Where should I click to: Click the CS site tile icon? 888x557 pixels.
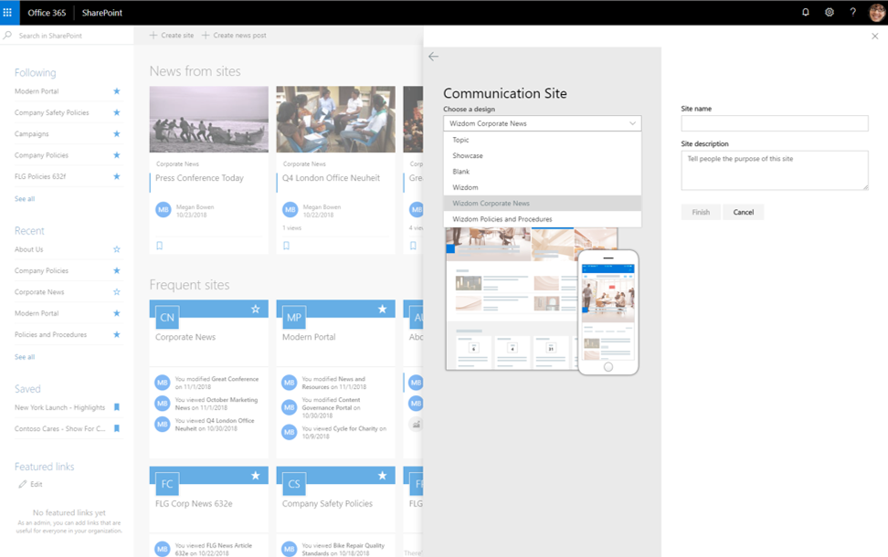pyautogui.click(x=294, y=484)
